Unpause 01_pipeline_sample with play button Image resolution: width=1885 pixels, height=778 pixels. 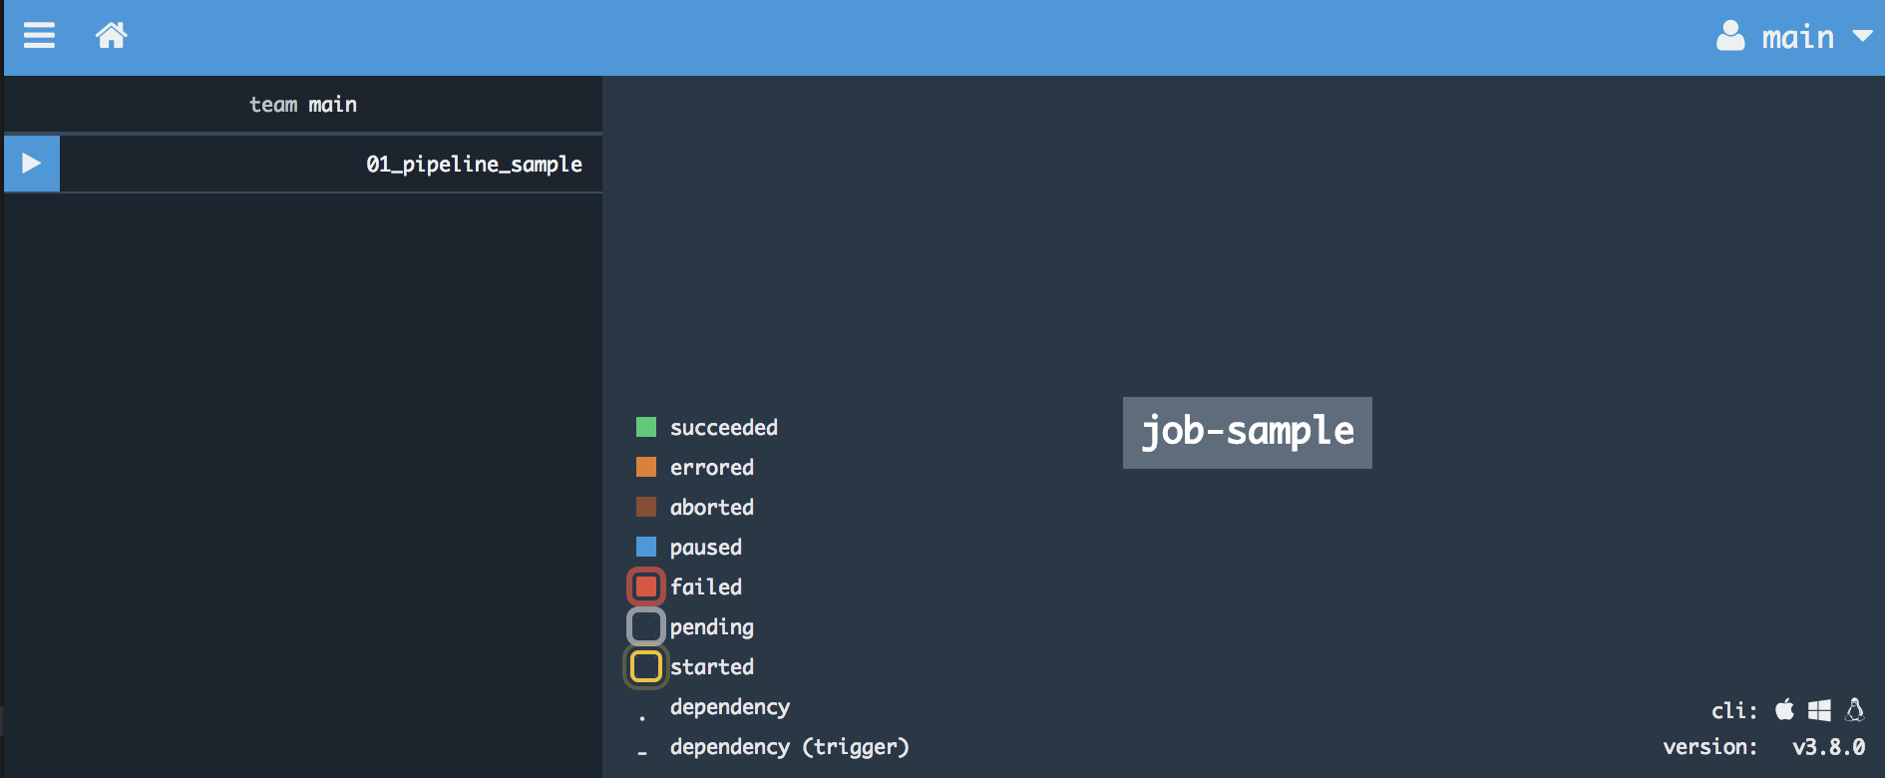coord(32,164)
